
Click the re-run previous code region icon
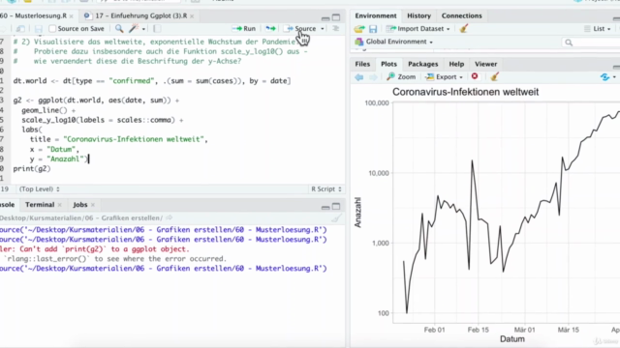(270, 28)
